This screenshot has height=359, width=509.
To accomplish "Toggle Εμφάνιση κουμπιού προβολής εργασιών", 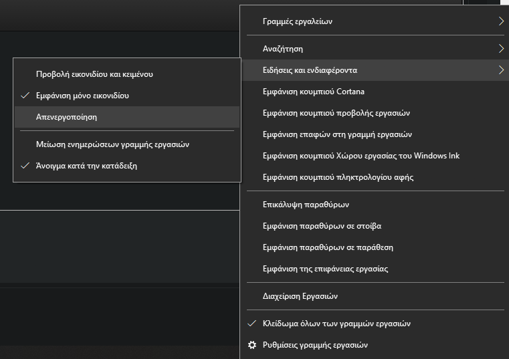I will 336,113.
